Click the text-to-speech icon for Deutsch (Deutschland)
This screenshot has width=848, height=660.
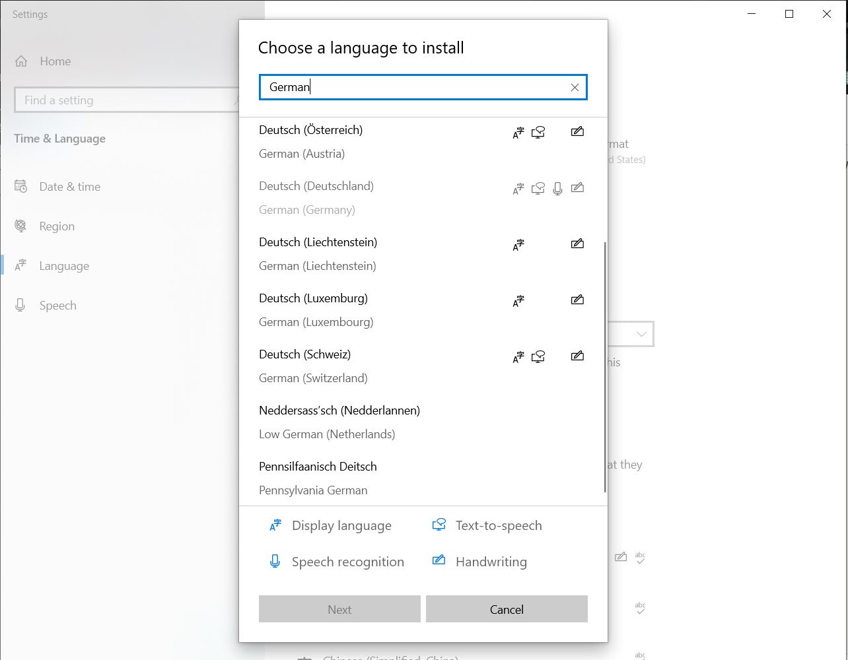coord(538,188)
